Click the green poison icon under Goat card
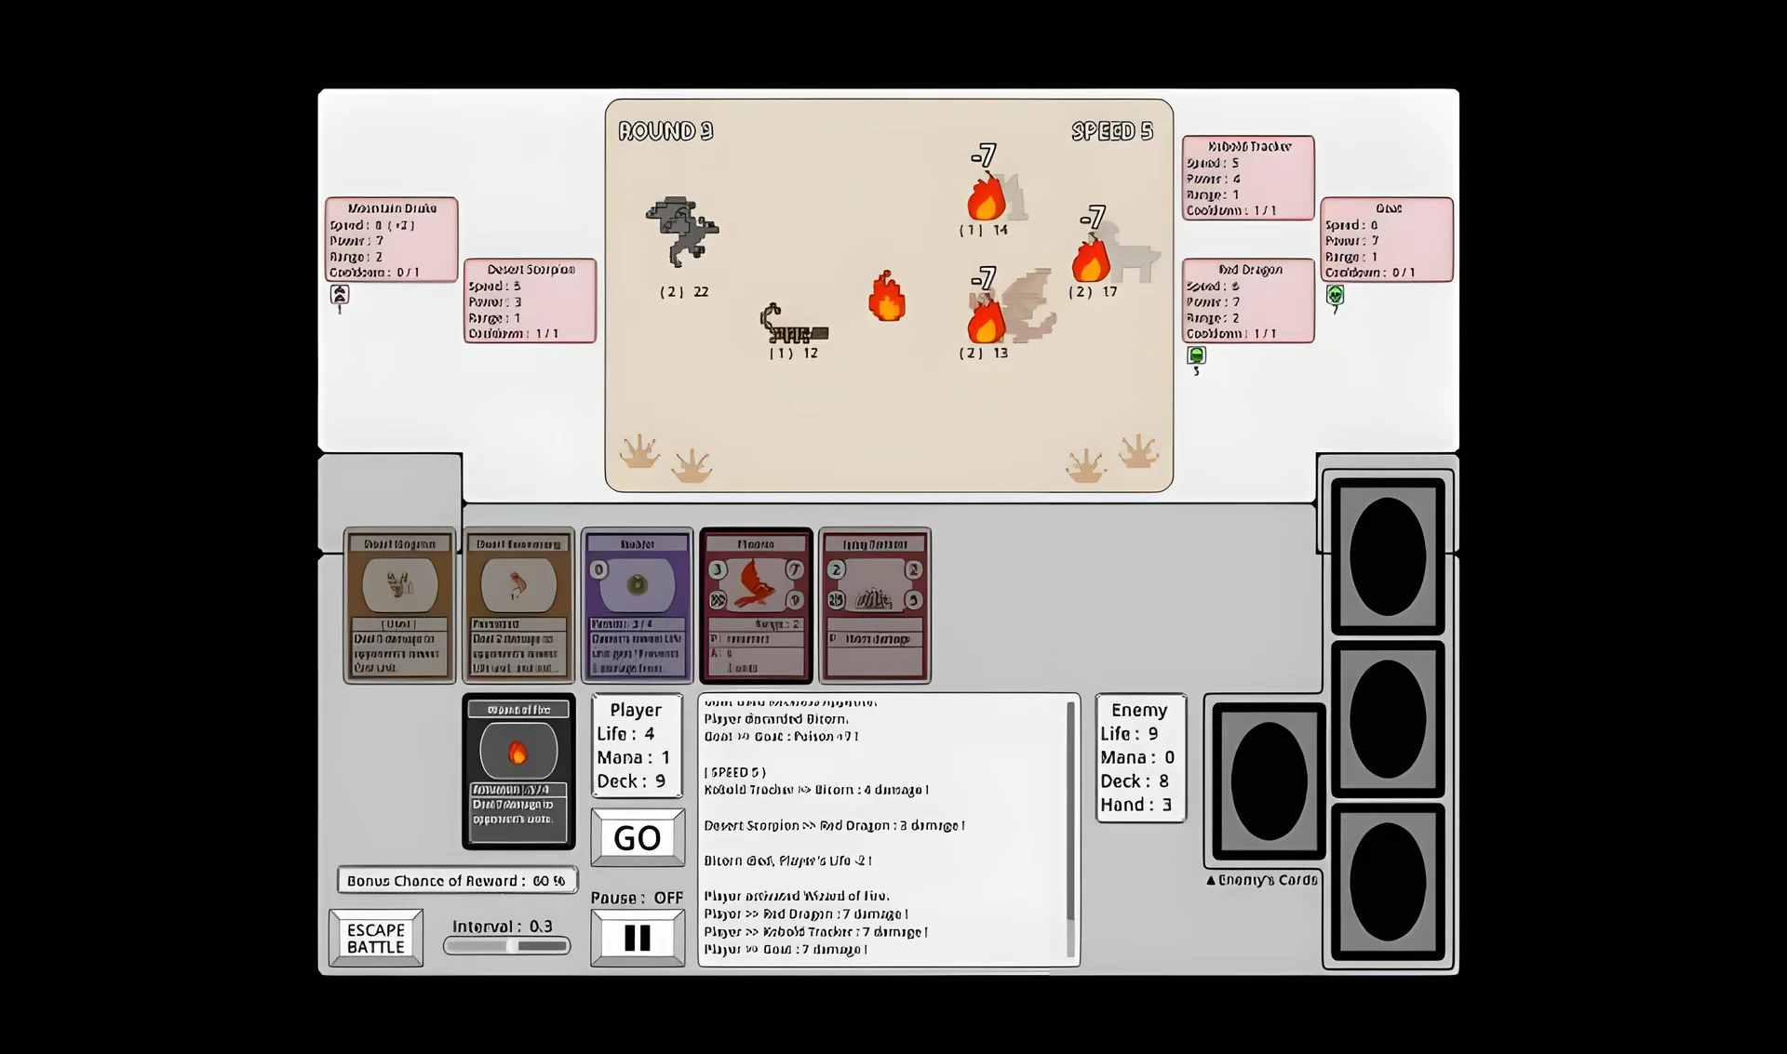Viewport: 1787px width, 1054px height. tap(1335, 296)
